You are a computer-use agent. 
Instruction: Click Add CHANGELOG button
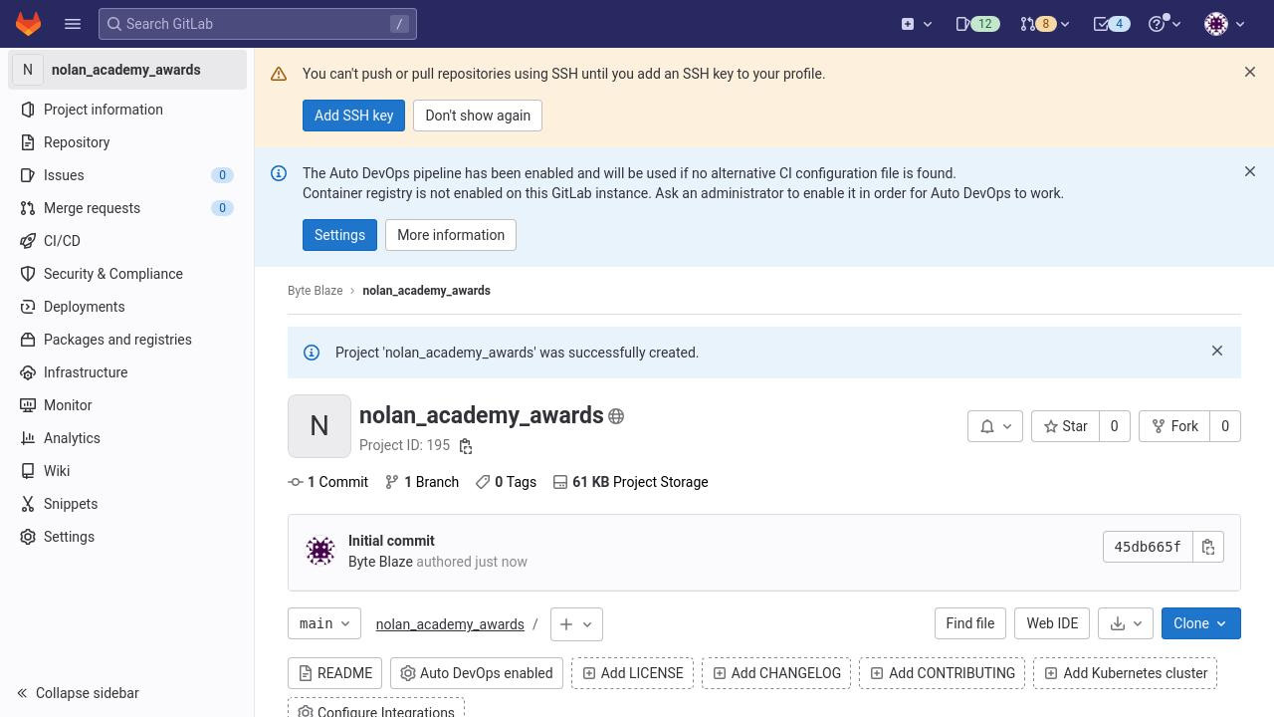(775, 673)
